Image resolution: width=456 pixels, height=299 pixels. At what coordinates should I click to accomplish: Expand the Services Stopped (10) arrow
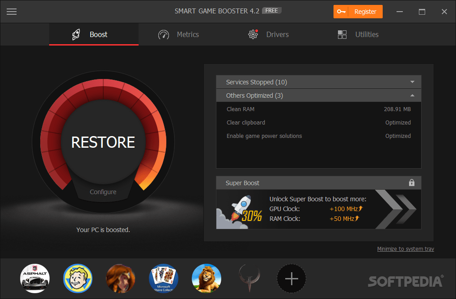click(412, 82)
